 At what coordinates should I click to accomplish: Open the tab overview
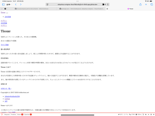152,4
